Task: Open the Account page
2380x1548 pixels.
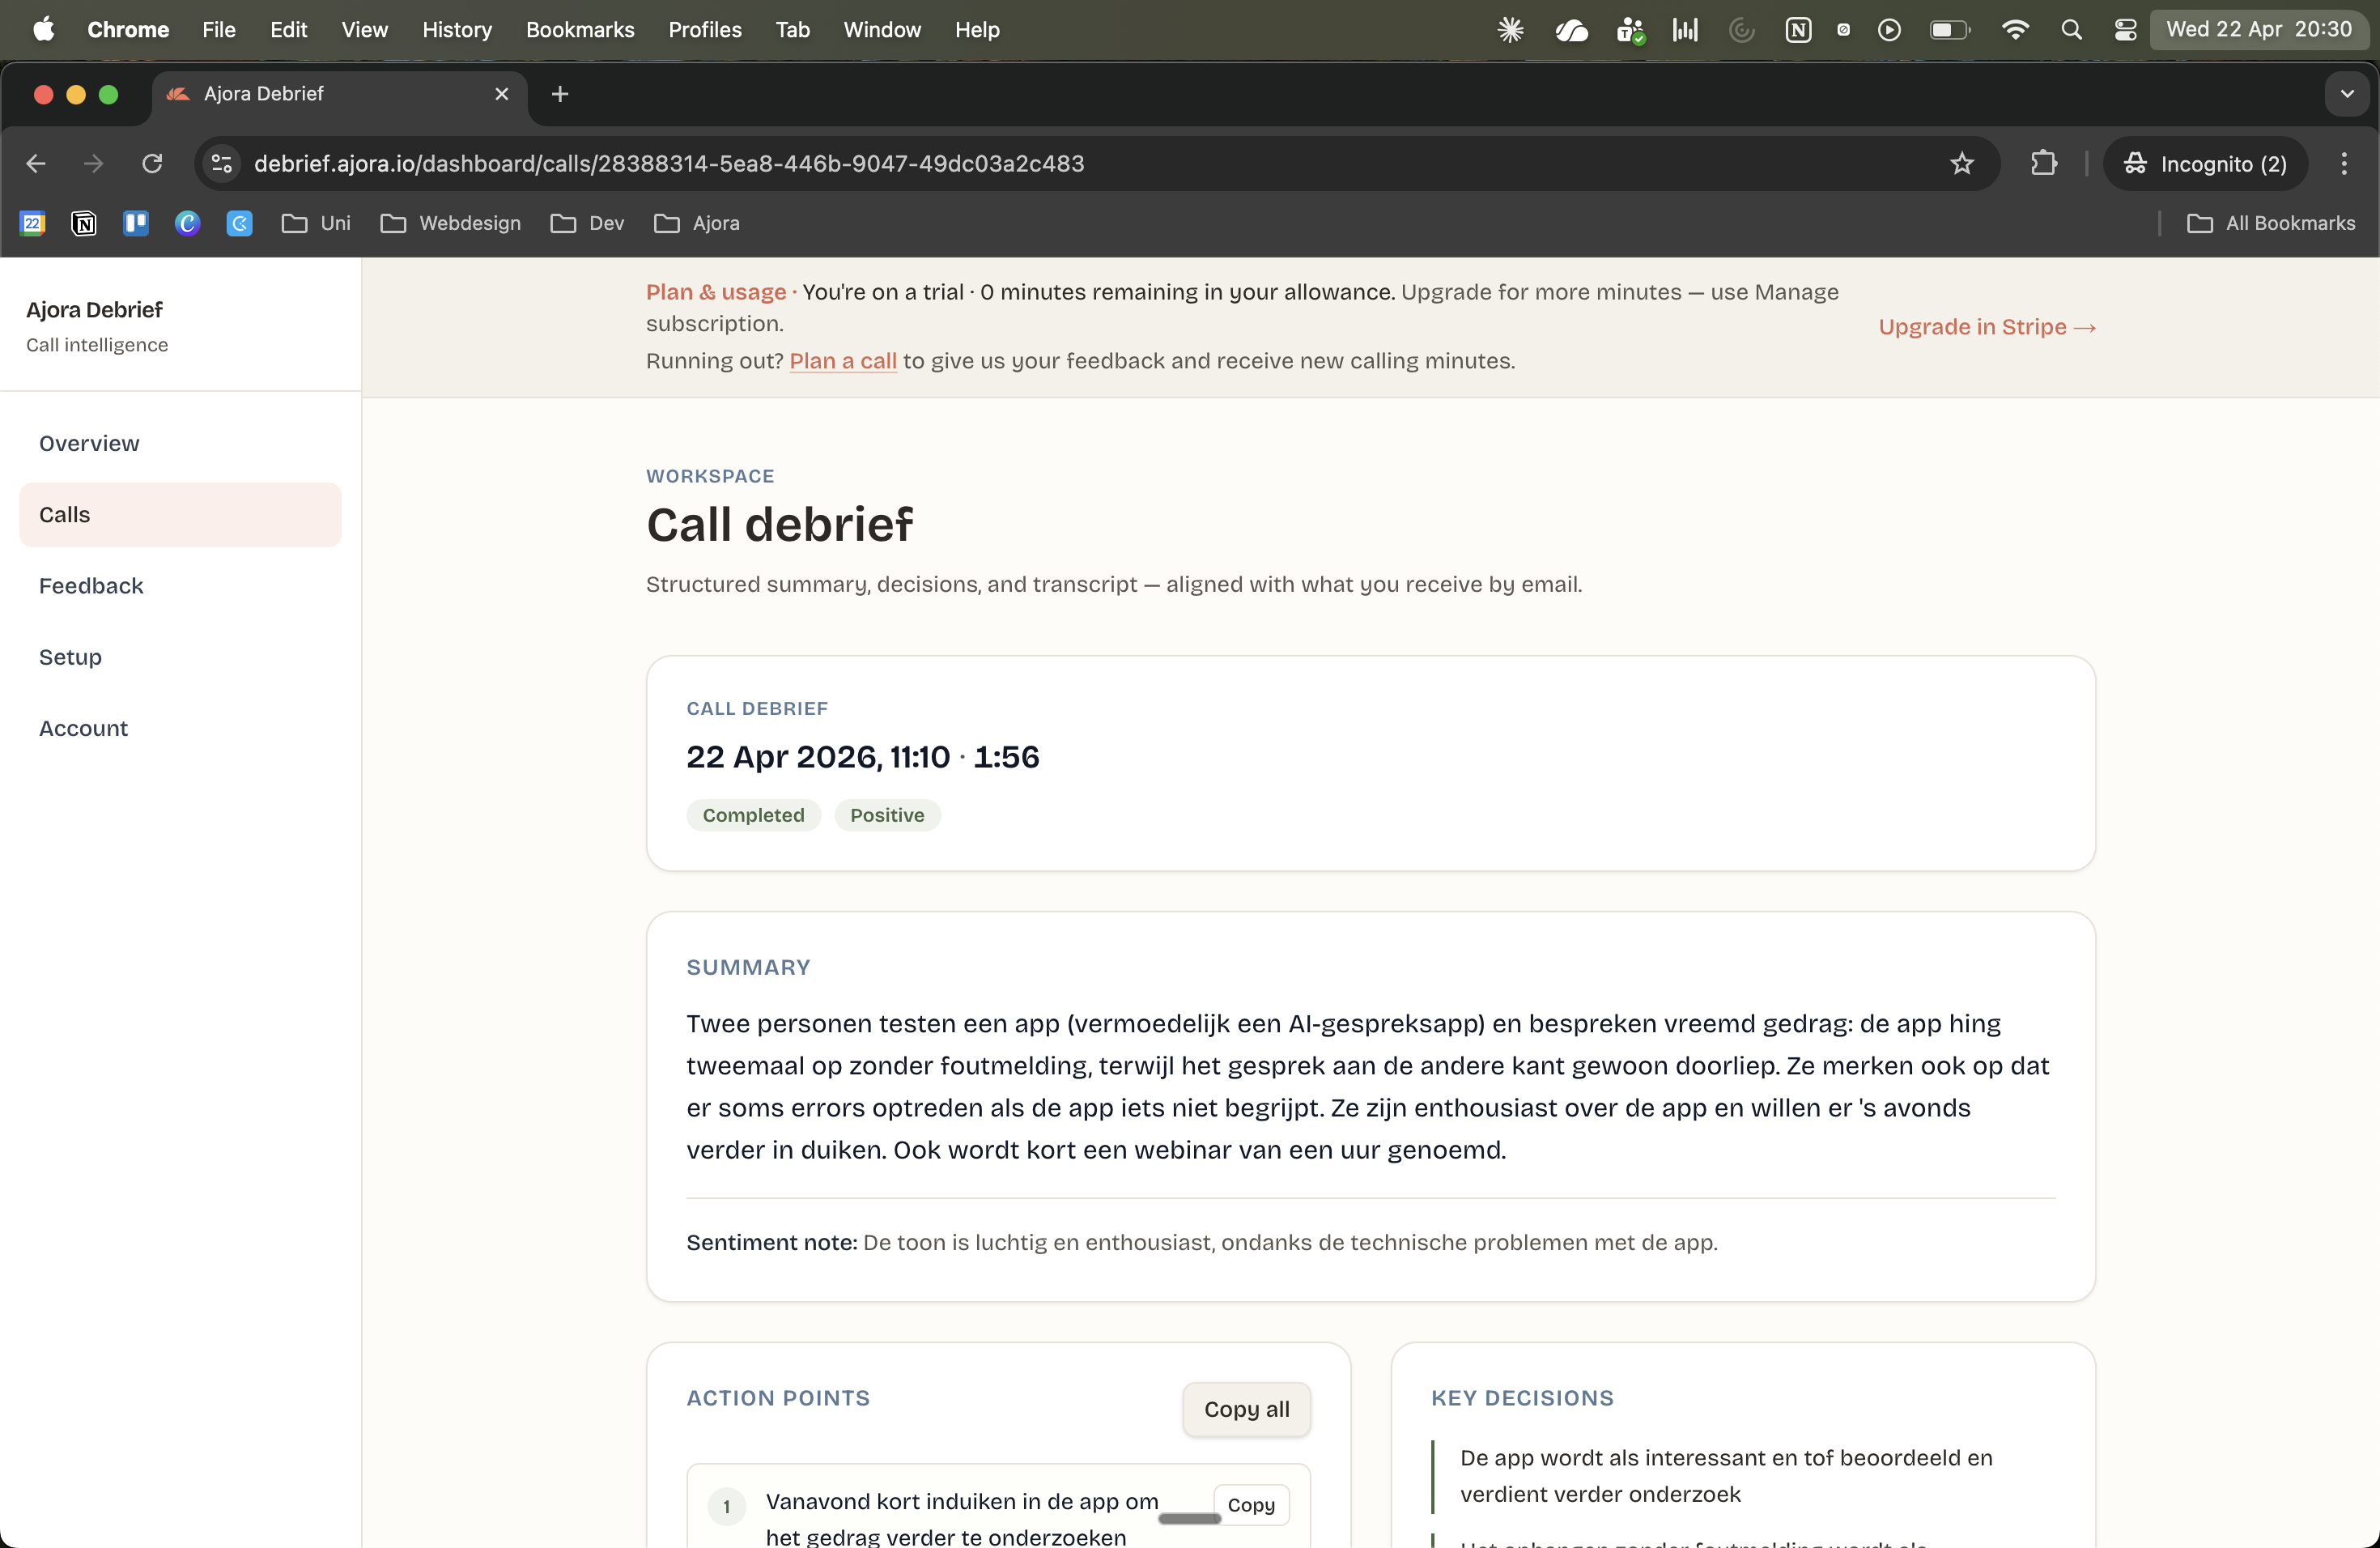Action: tap(180, 728)
